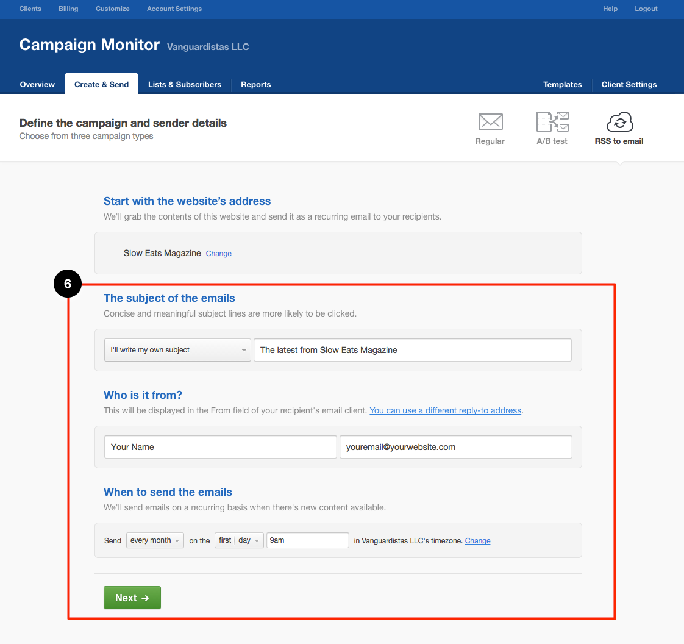Click 'Start with the website's address' heading
Image resolution: width=684 pixels, height=644 pixels.
[x=187, y=201]
